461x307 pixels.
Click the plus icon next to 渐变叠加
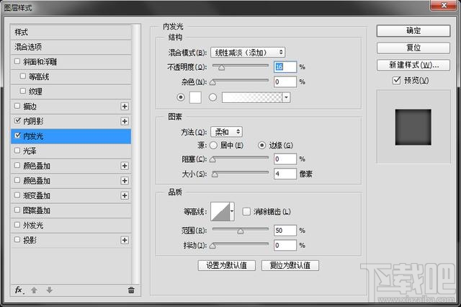pos(125,195)
